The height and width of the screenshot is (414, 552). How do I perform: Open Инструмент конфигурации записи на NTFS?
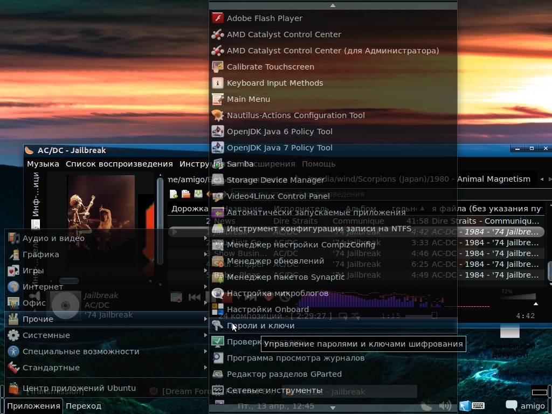click(333, 229)
